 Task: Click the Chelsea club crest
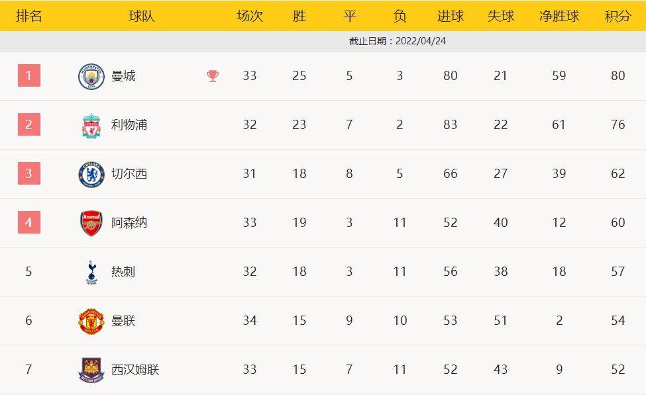[x=91, y=174]
